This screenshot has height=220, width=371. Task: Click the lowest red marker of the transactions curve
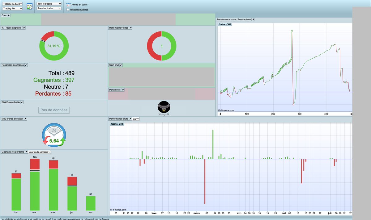(x=293, y=104)
